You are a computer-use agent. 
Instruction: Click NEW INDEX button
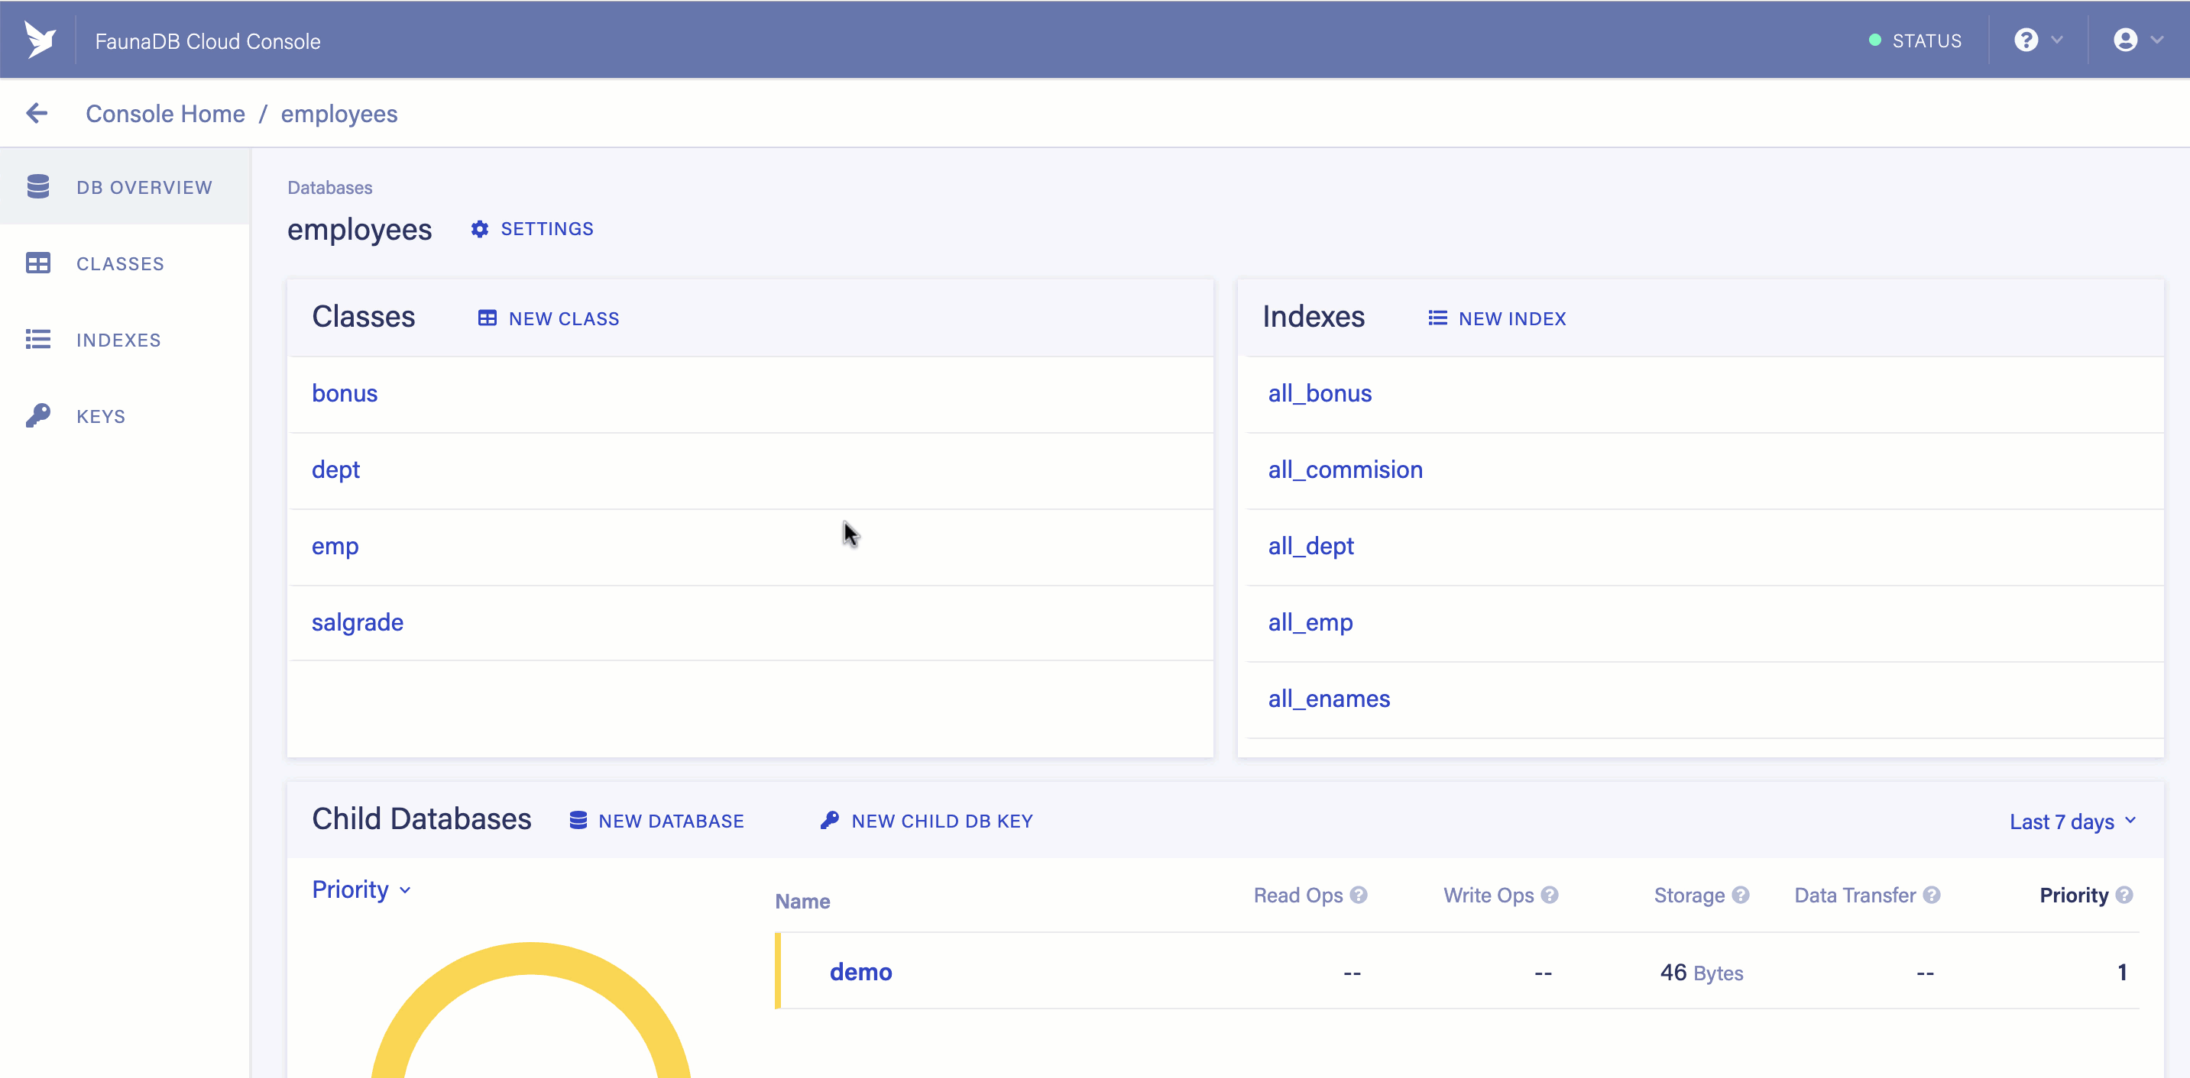pos(1497,318)
